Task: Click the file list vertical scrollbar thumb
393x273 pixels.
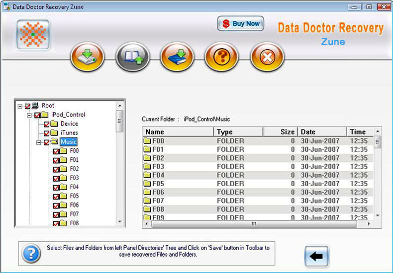Action: tap(378, 142)
